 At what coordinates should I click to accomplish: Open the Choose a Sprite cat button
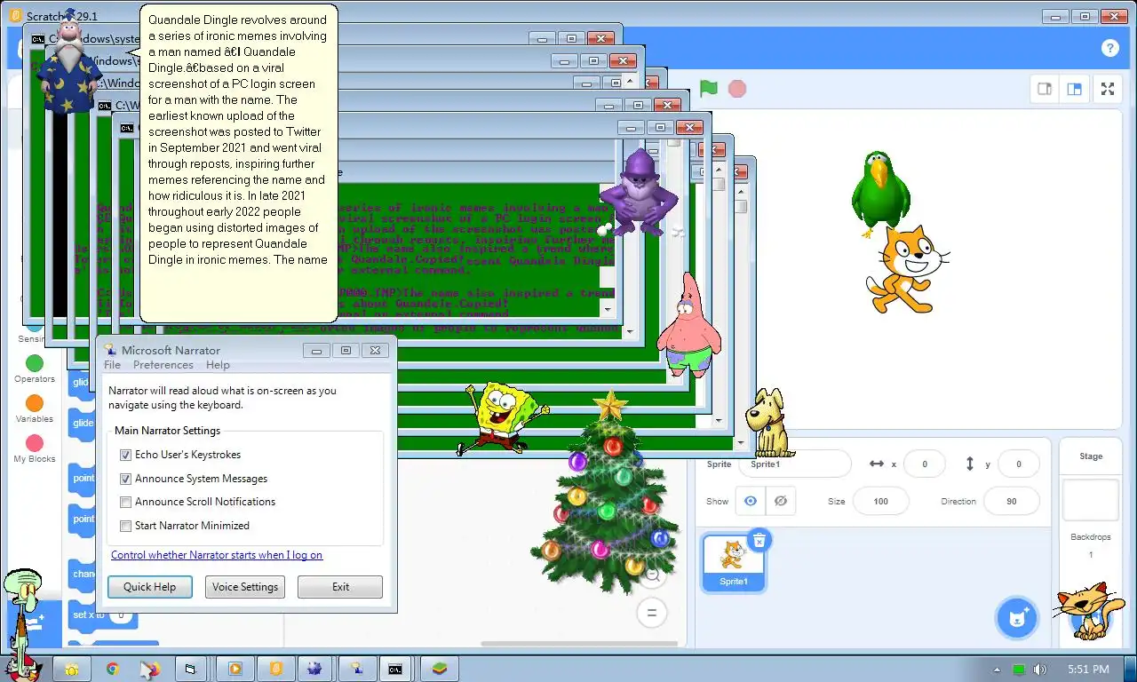pos(1017,618)
